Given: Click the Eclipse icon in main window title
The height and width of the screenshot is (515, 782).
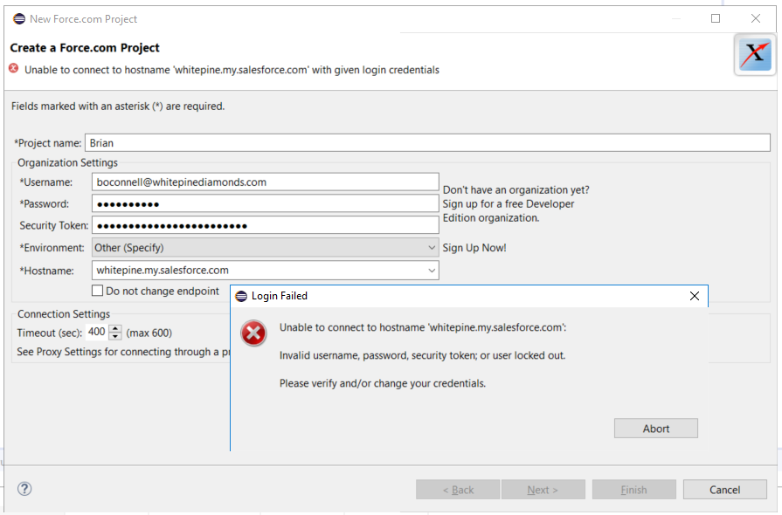Looking at the screenshot, I should (19, 18).
